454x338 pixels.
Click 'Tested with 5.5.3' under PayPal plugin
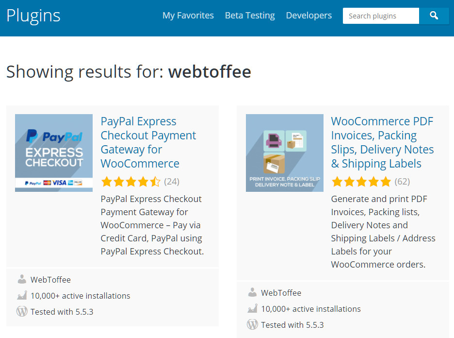62,312
